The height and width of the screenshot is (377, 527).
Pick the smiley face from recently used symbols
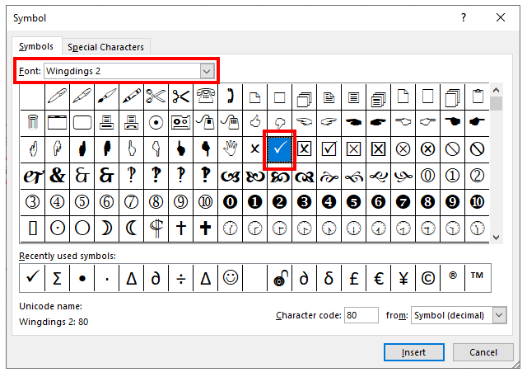click(x=230, y=279)
